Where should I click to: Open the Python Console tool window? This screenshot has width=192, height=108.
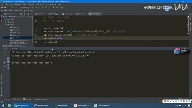pyautogui.click(x=40, y=99)
